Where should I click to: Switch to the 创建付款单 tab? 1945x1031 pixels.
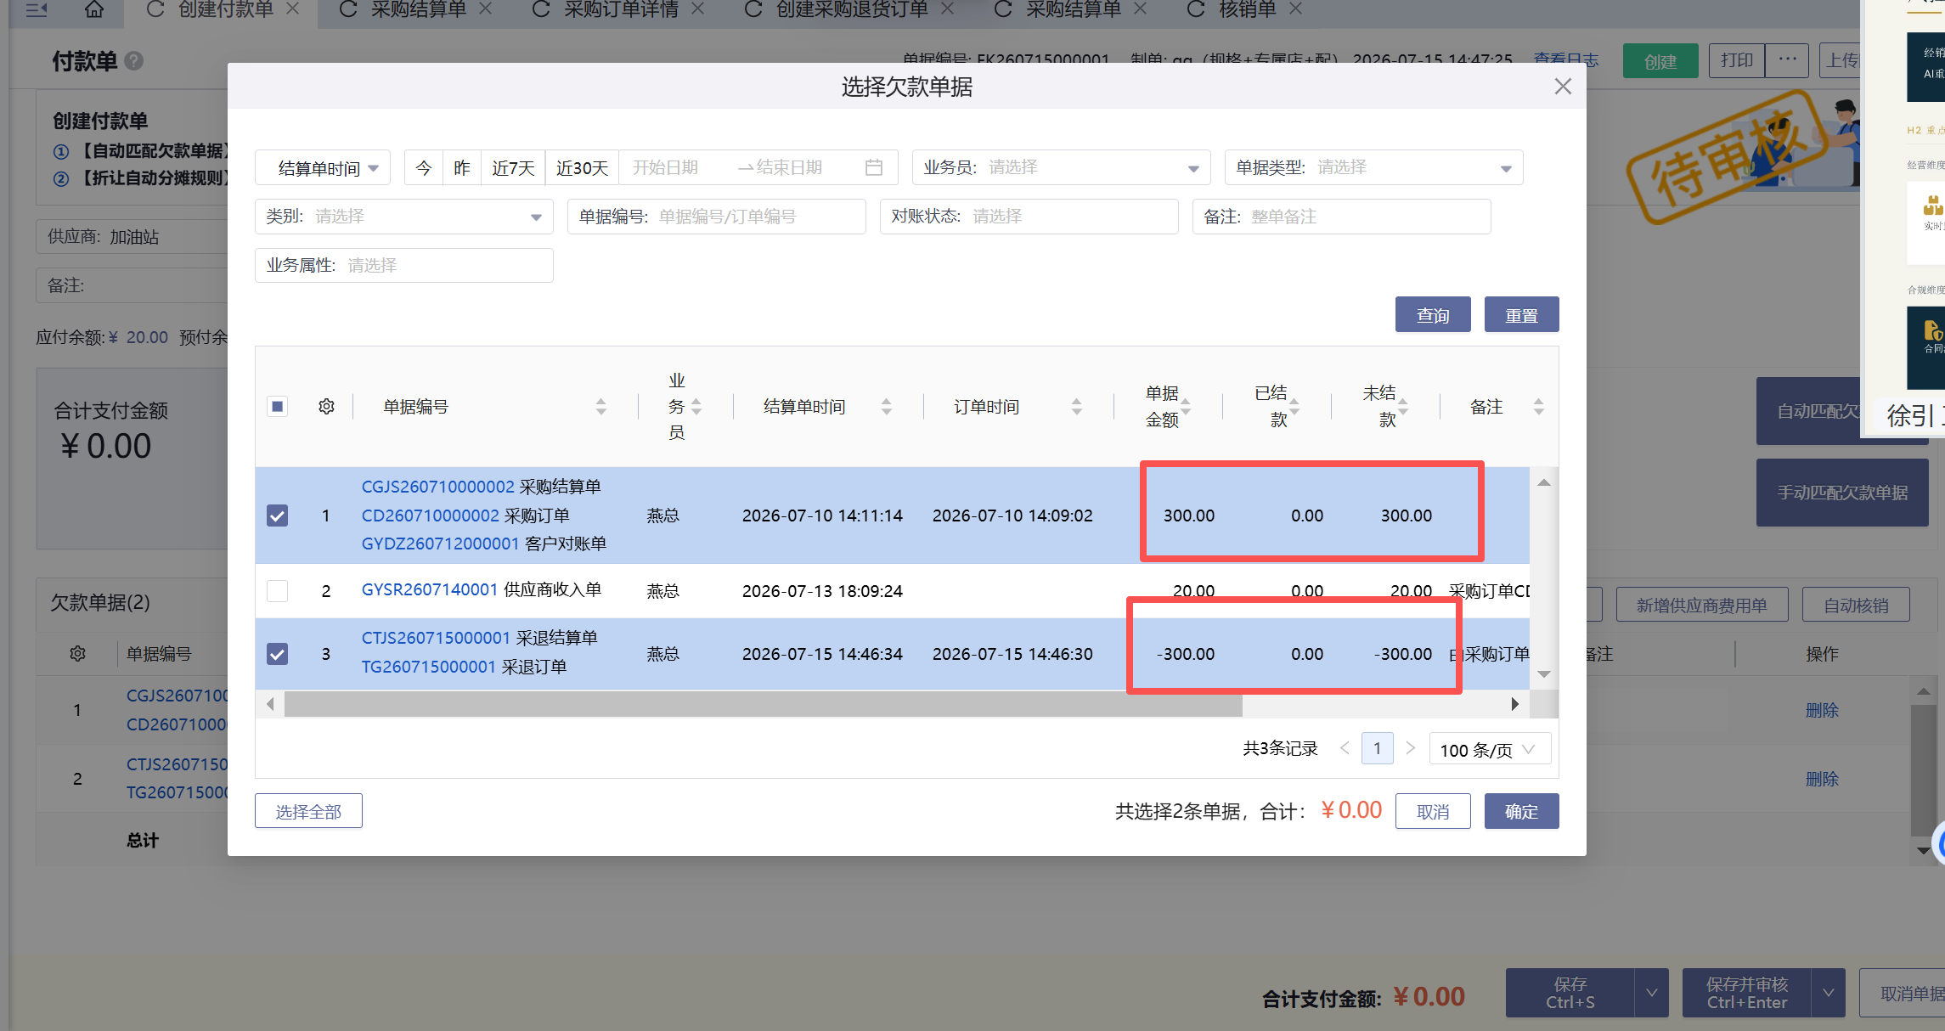click(225, 9)
